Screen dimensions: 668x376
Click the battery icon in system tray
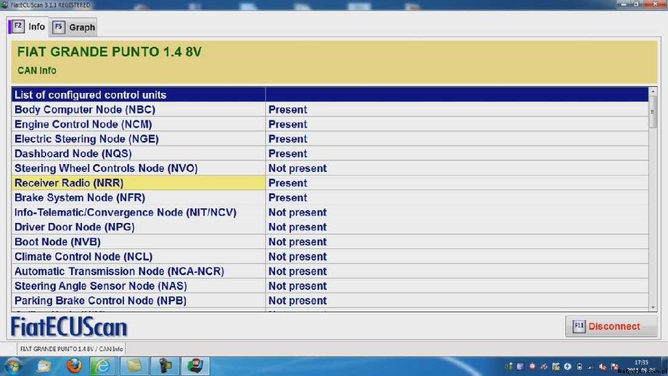(579, 366)
